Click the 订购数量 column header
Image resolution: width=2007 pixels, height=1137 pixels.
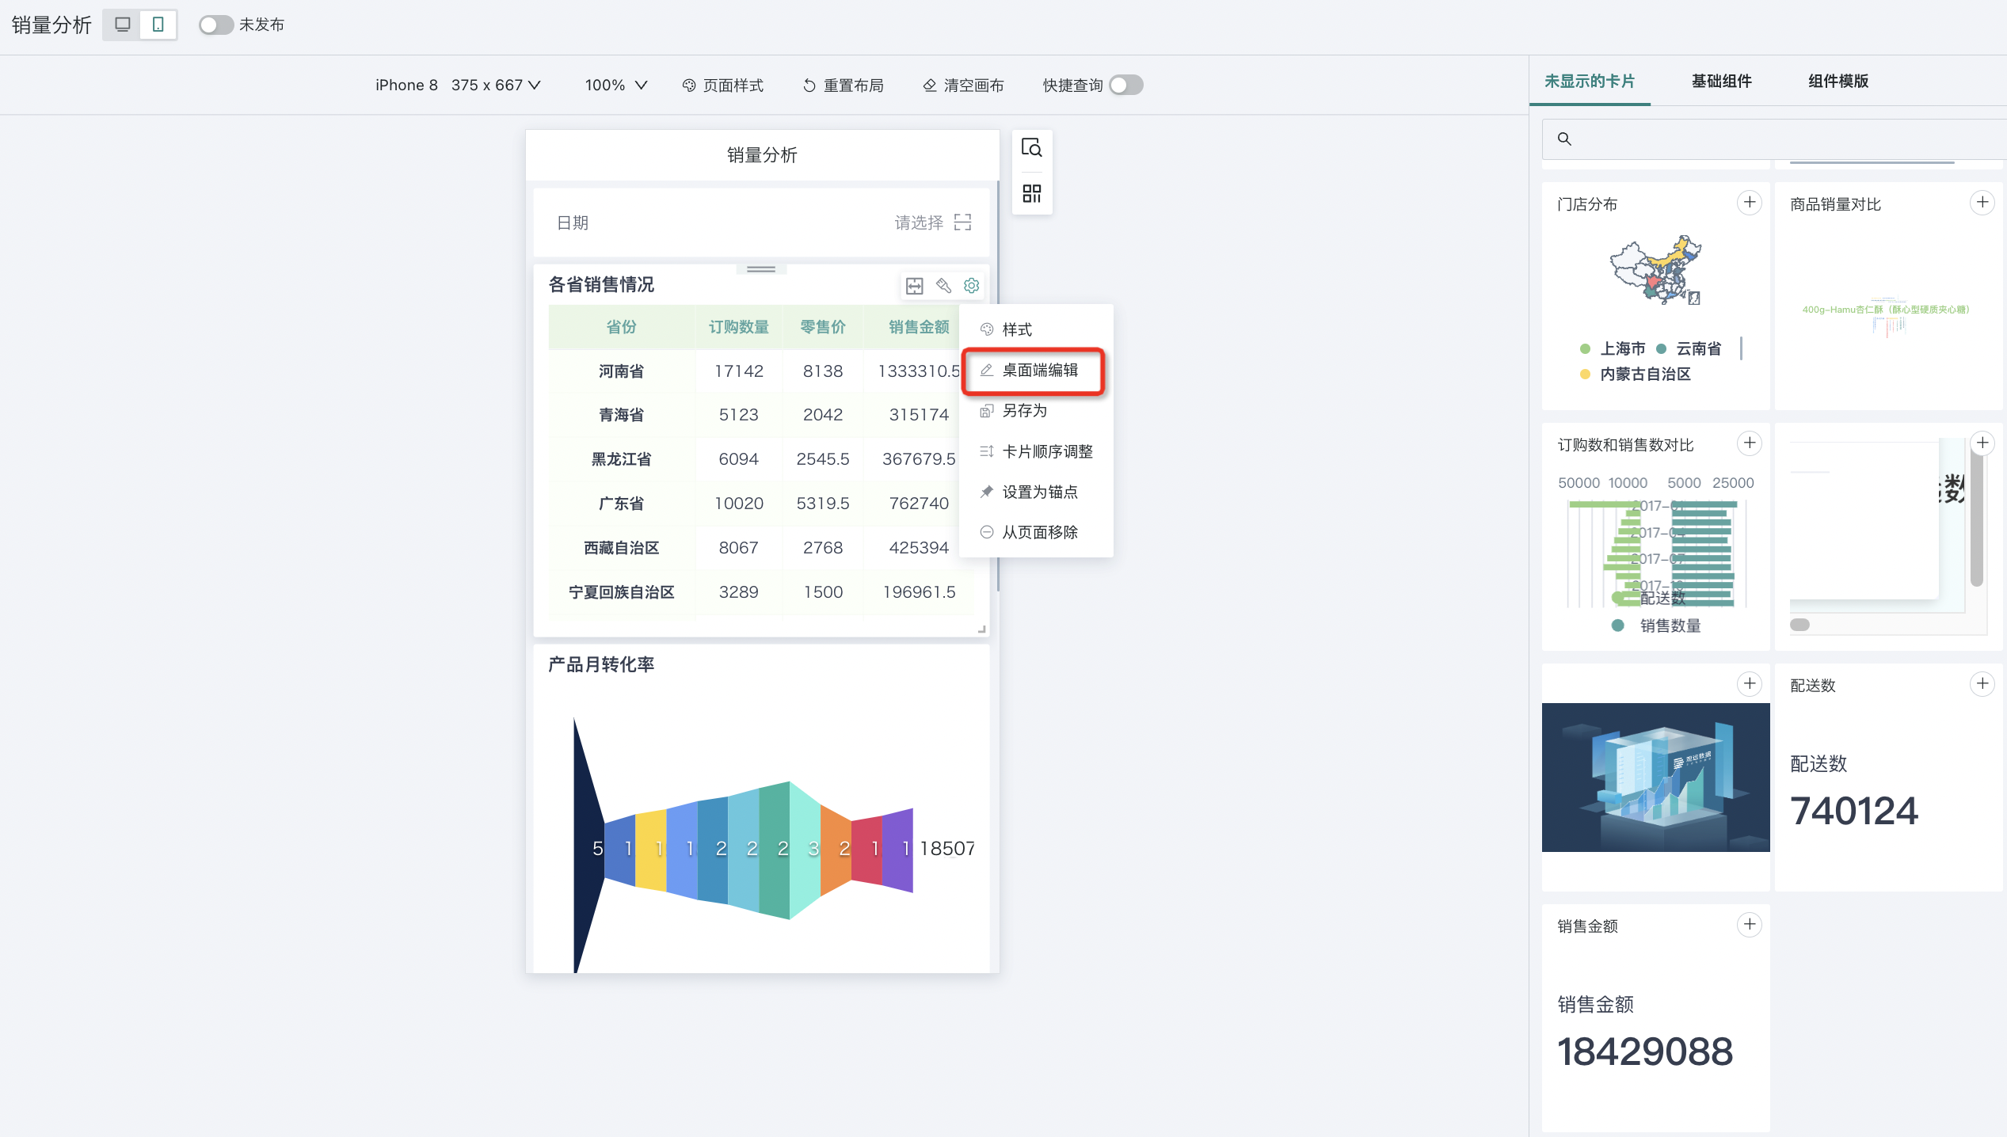pos(738,327)
